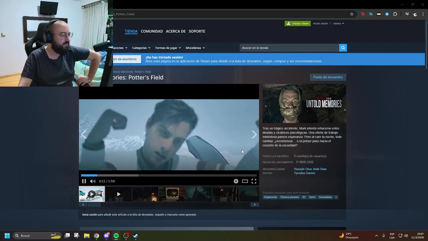428x241 pixels.
Task: Mute the trailer volume speaker icon
Action: click(x=93, y=181)
